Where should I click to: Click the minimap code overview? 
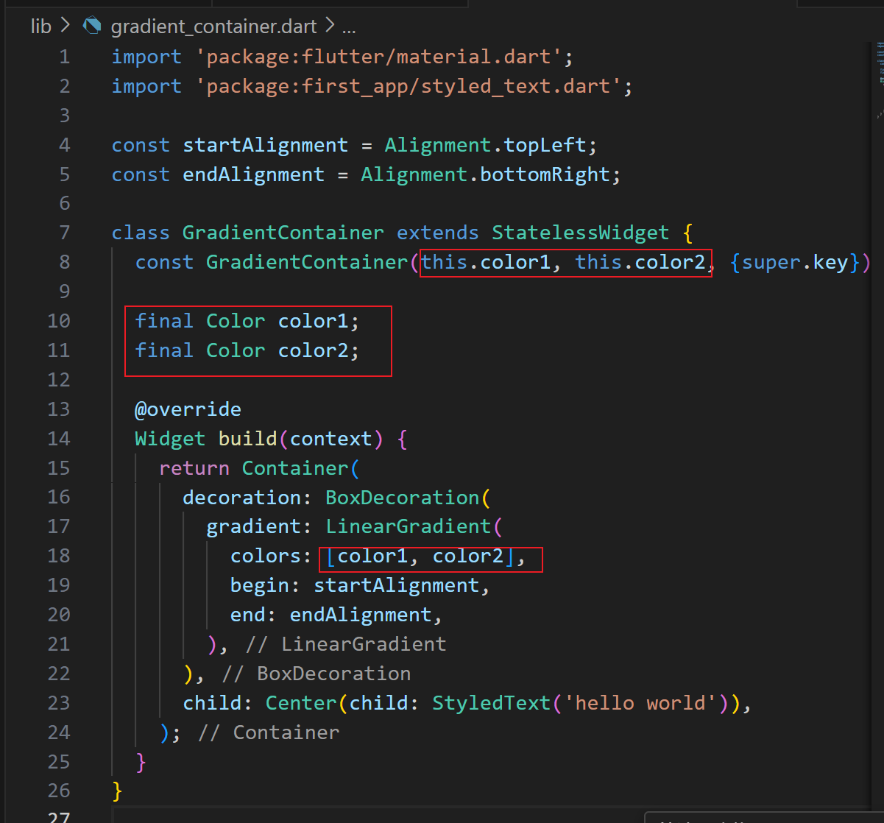pos(880,81)
